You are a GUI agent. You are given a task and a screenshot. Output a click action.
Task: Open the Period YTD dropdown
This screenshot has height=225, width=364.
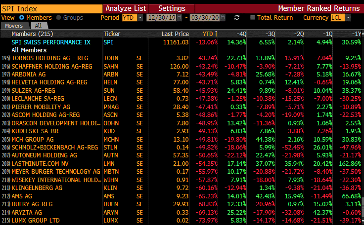[x=140, y=18]
